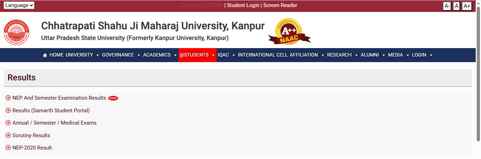
Task: Expand the LOGIN menu arrow
Action: pyautogui.click(x=431, y=55)
